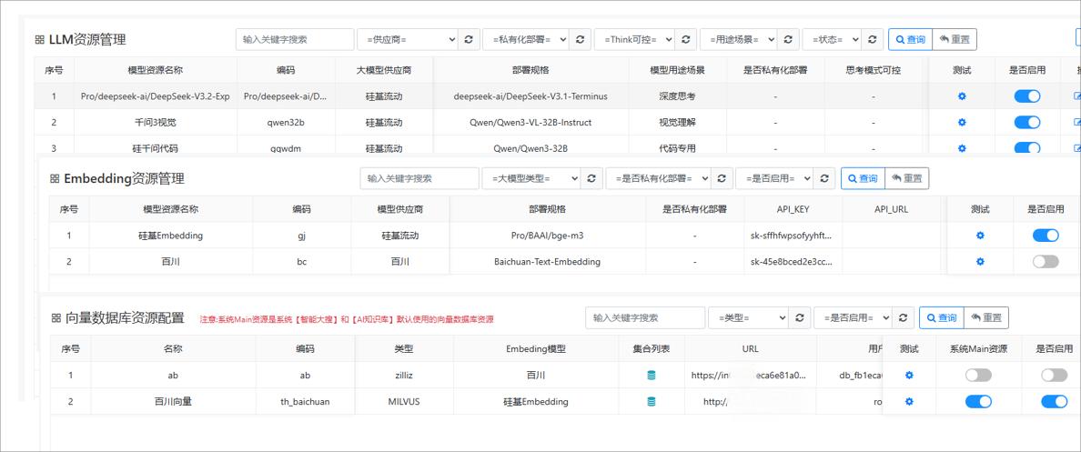This screenshot has width=1081, height=452.
Task: Refresh =是否启用= filter in Embedding panel
Action: (823, 178)
